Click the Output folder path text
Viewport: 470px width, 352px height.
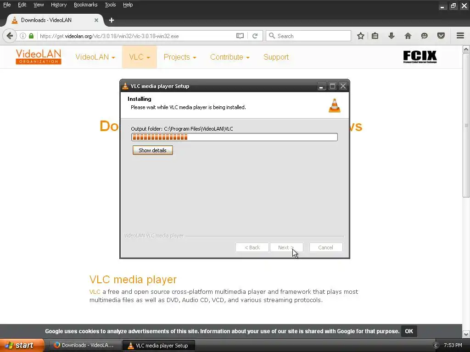[182, 129]
